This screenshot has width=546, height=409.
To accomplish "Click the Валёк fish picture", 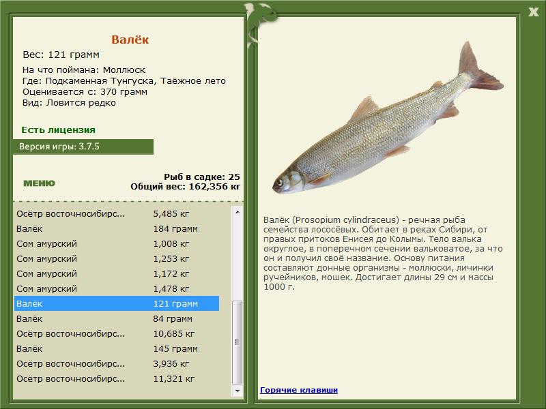I will pyautogui.click(x=388, y=118).
